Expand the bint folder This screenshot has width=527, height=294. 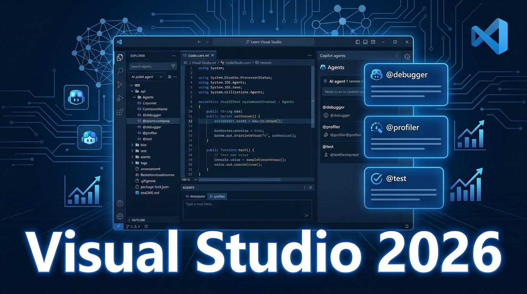point(133,145)
